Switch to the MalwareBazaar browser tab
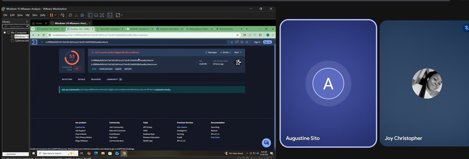 (x=199, y=29)
